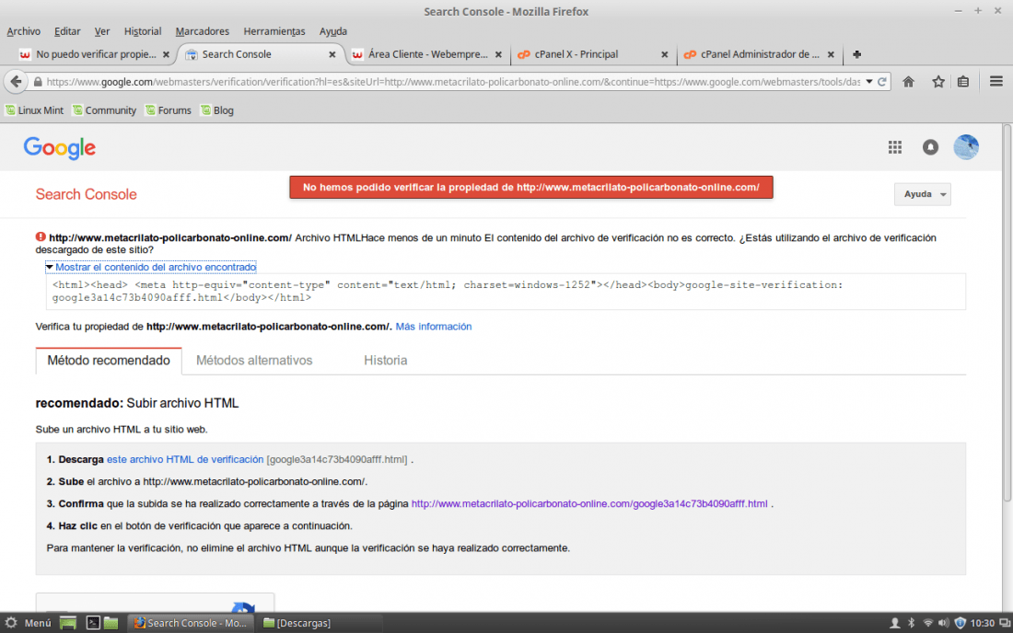Click red 'No hemos podido verificar' error banner
Viewport: 1013px width, 633px height.
(531, 187)
